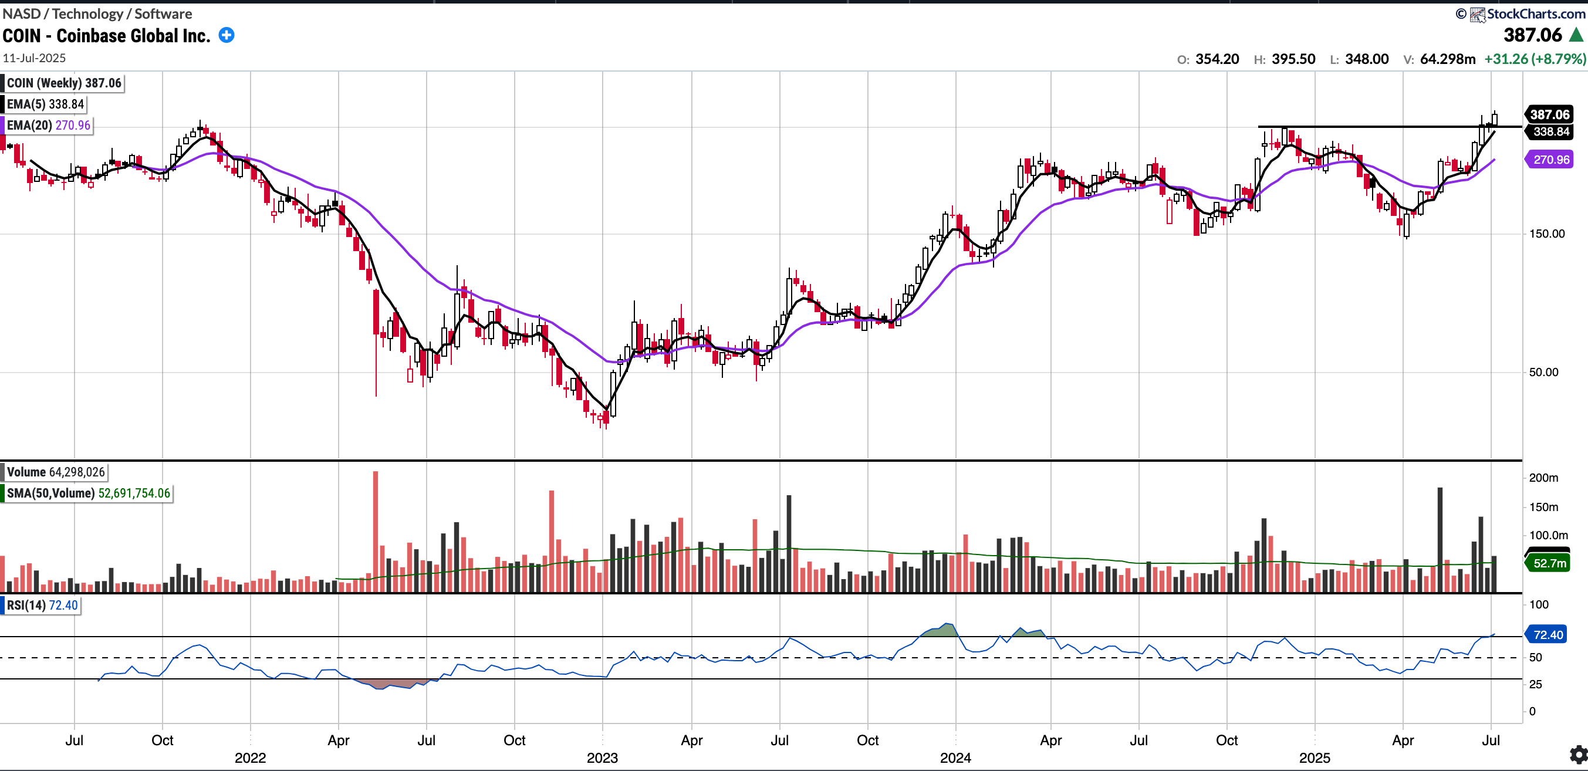The height and width of the screenshot is (771, 1588).
Task: Click the green up-arrow triangle near price
Action: 1576,35
